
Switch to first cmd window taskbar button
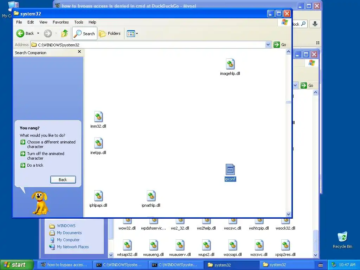point(121,265)
